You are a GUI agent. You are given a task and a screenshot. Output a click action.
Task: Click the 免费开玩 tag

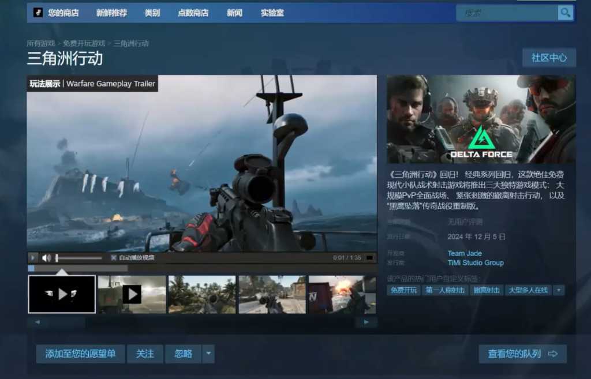point(403,290)
